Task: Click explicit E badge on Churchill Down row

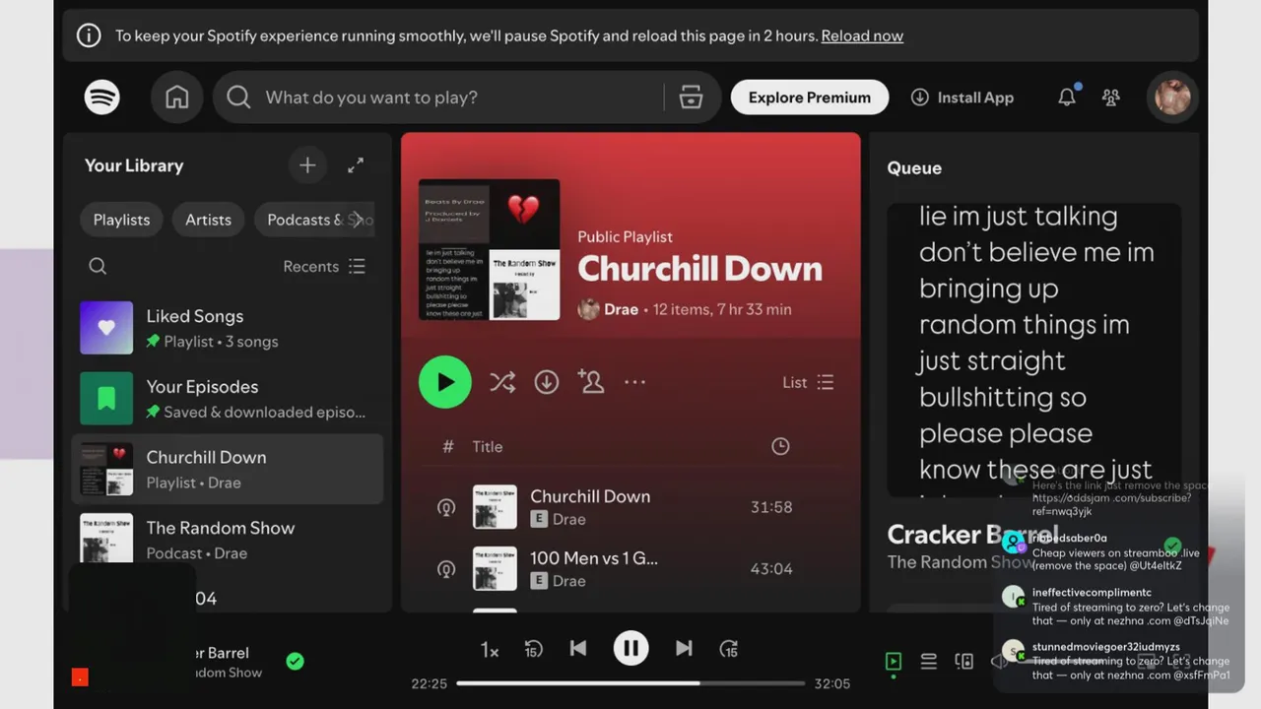Action: pyautogui.click(x=539, y=519)
